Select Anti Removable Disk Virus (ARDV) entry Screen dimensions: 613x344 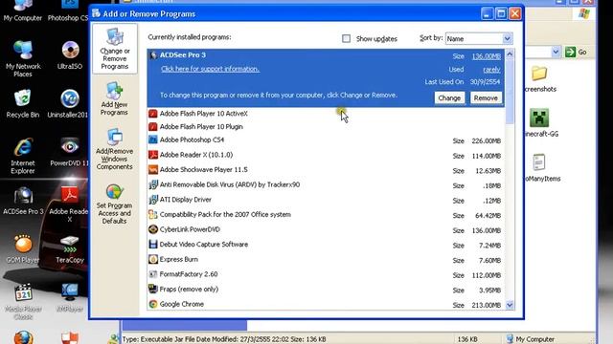(x=327, y=184)
